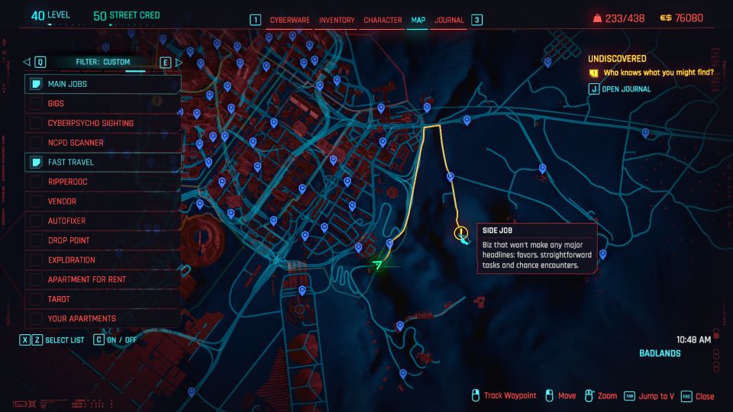Enable the Exploration filter checkbox
Screen dimensions: 733x412
[36, 260]
